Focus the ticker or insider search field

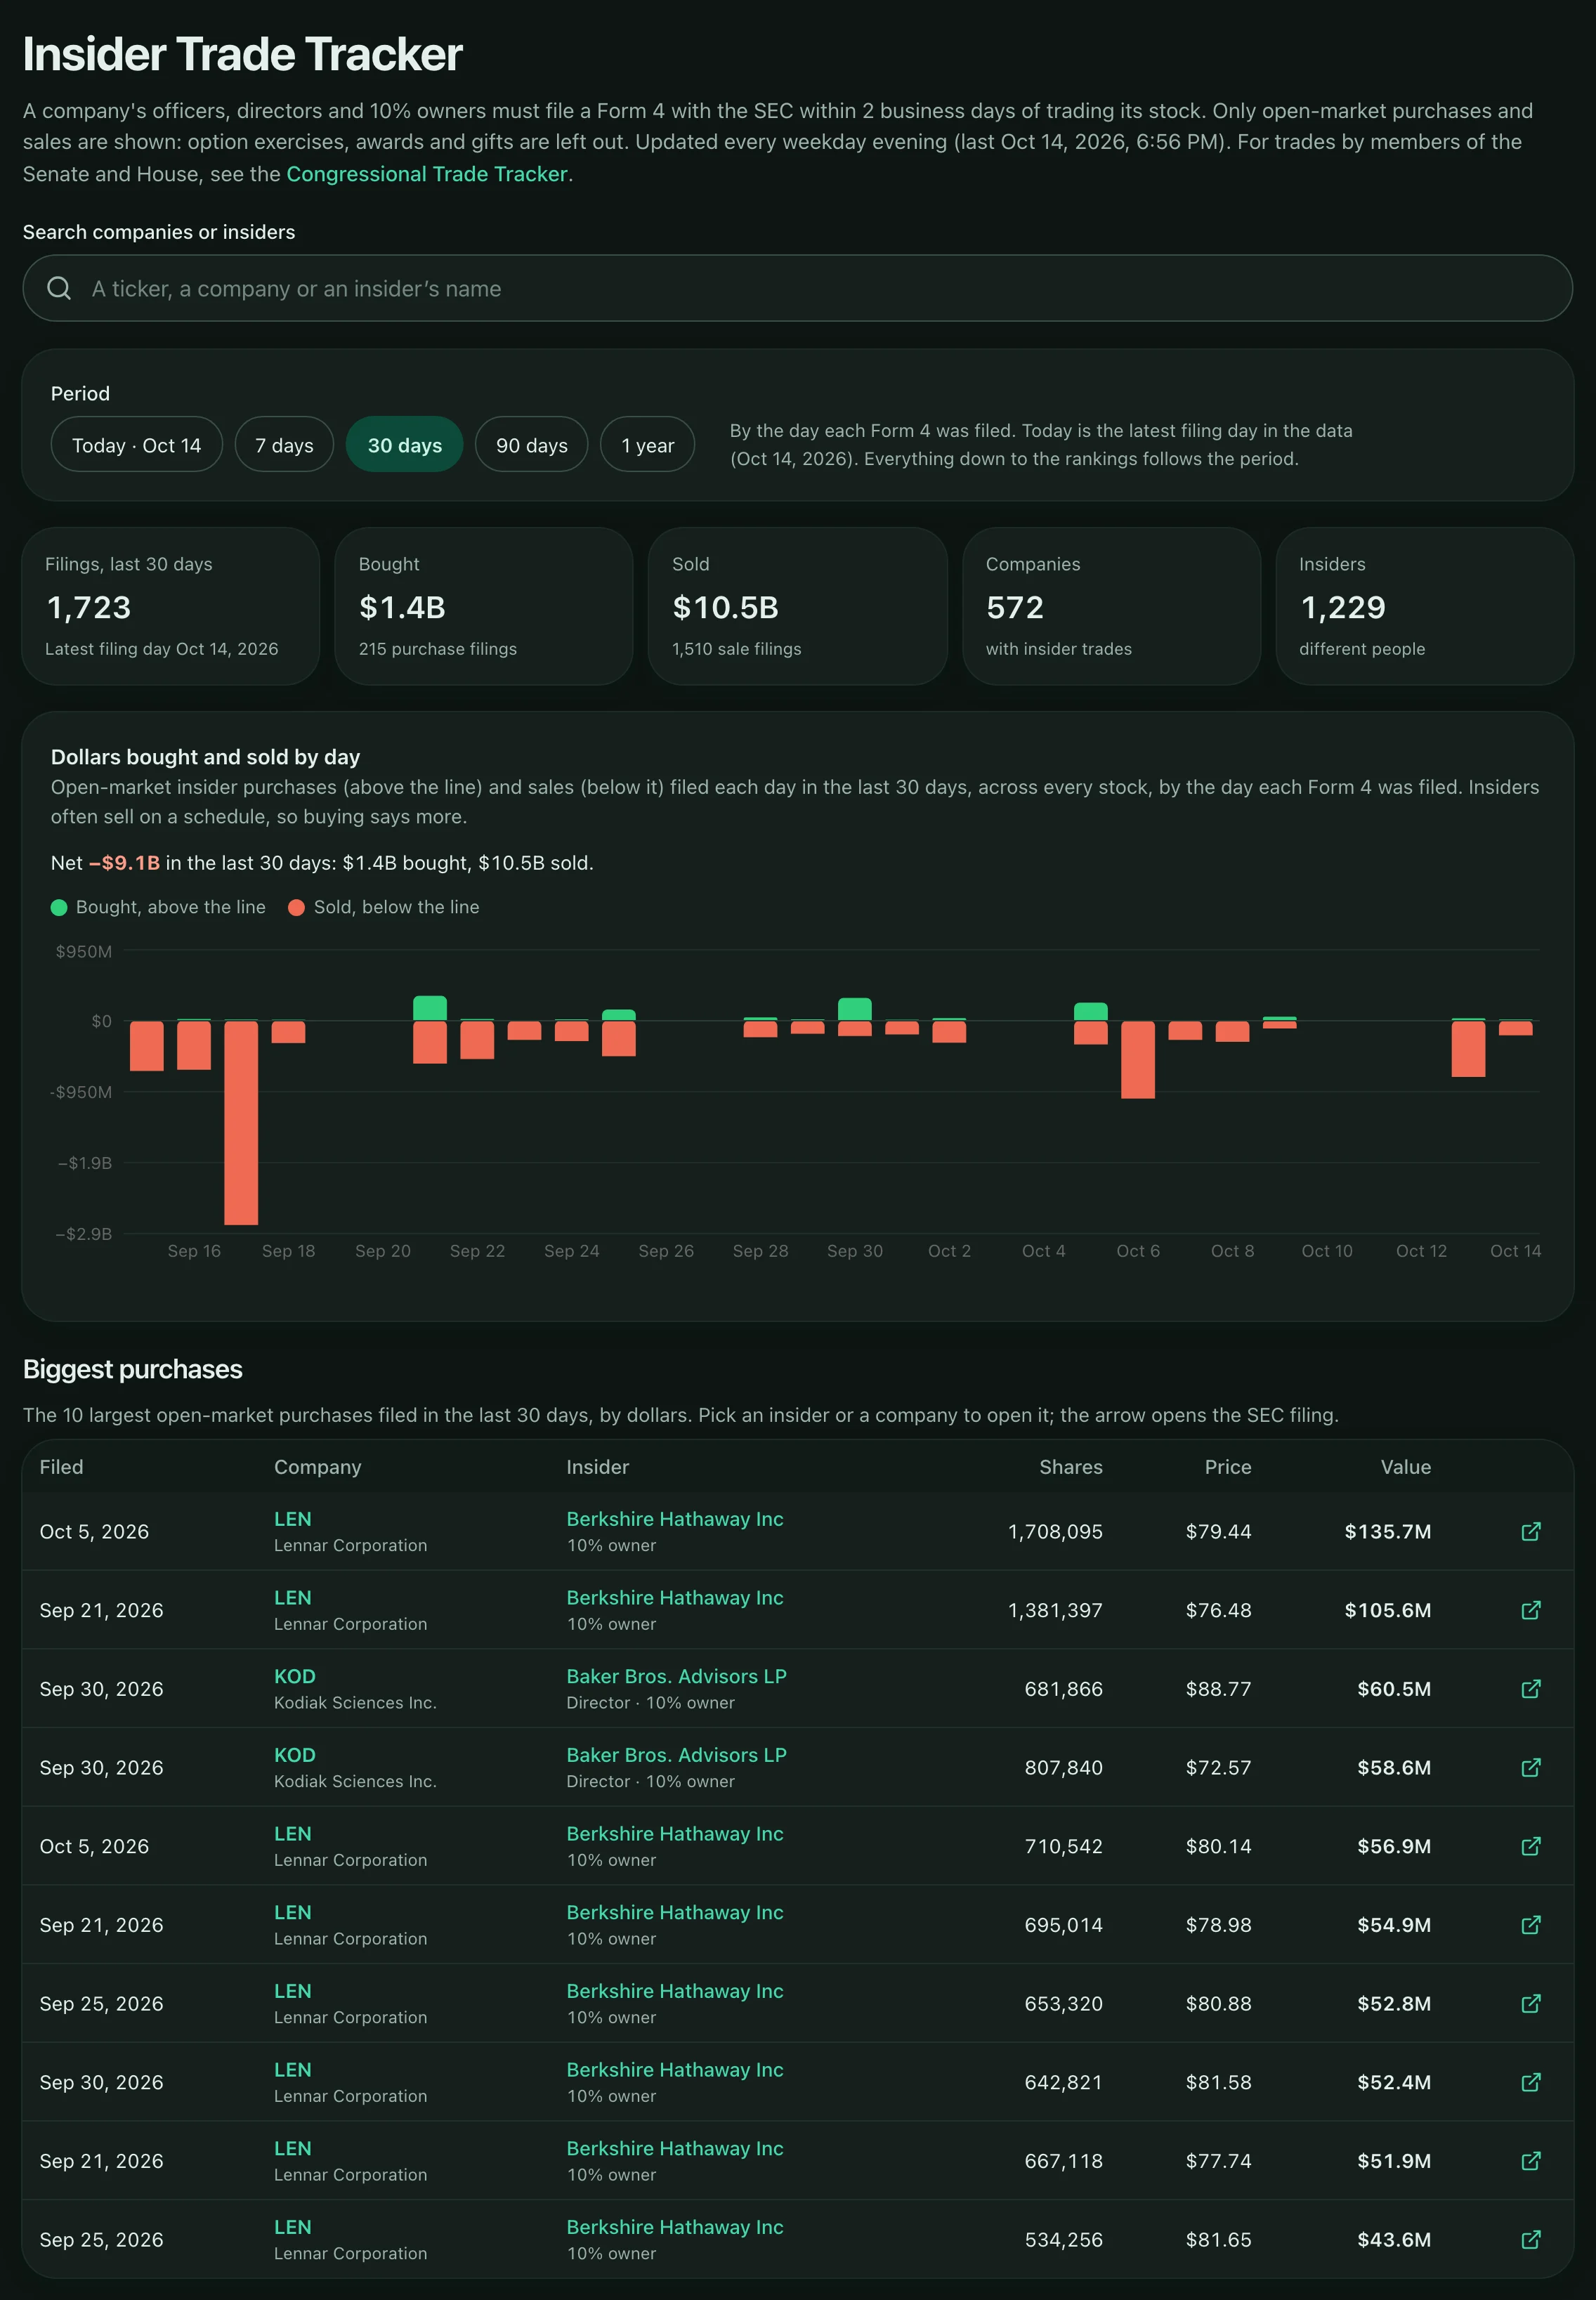[797, 288]
